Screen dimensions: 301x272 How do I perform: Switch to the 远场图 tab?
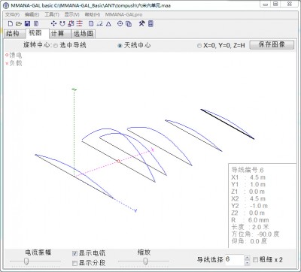[x=84, y=34]
